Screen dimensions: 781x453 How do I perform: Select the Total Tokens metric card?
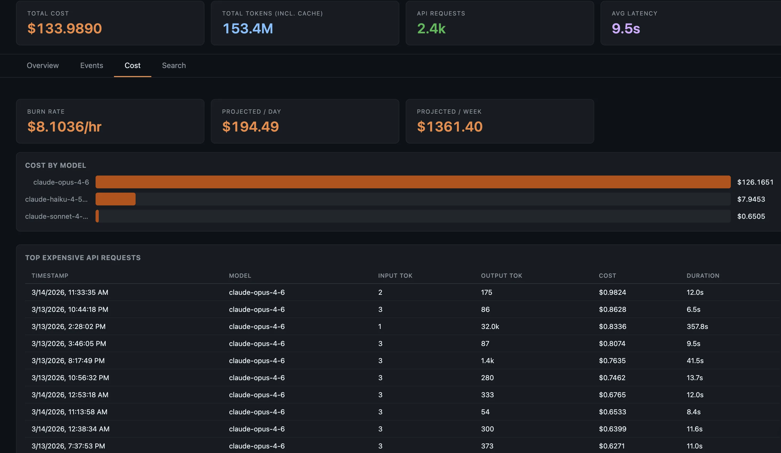pyautogui.click(x=305, y=23)
